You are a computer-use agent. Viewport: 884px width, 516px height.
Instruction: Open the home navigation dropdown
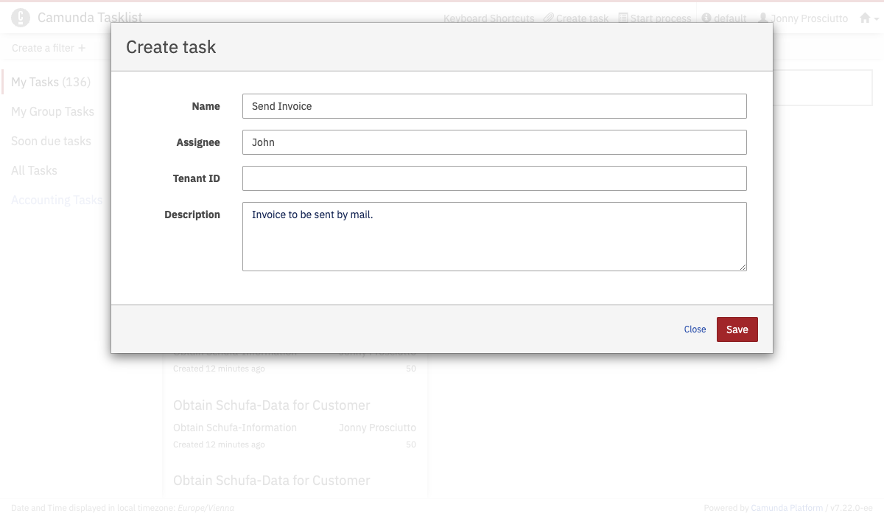[869, 18]
